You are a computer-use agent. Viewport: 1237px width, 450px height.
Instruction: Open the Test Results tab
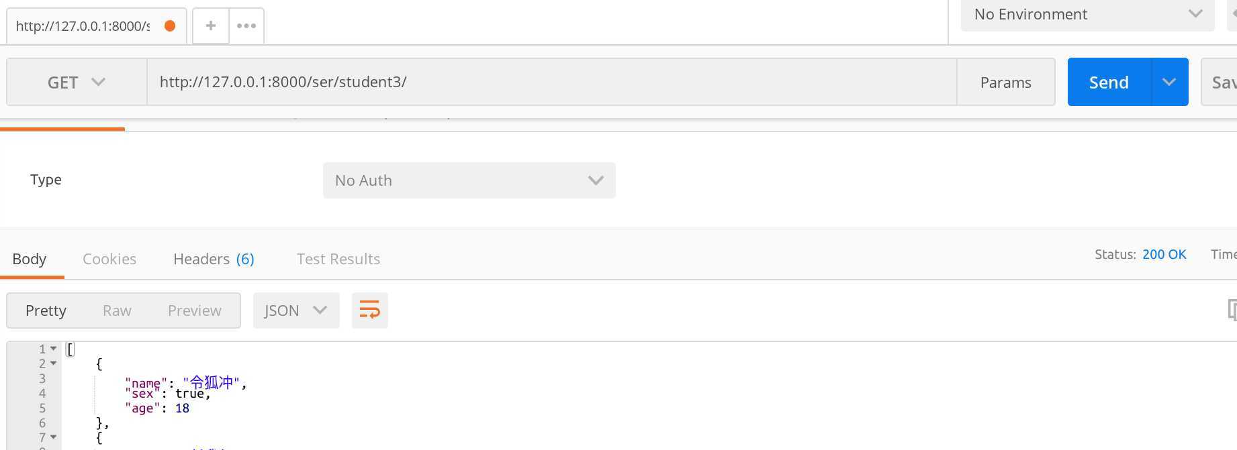(x=338, y=259)
